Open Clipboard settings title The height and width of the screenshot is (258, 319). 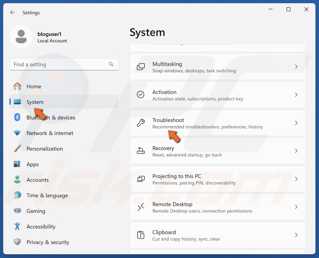point(164,232)
